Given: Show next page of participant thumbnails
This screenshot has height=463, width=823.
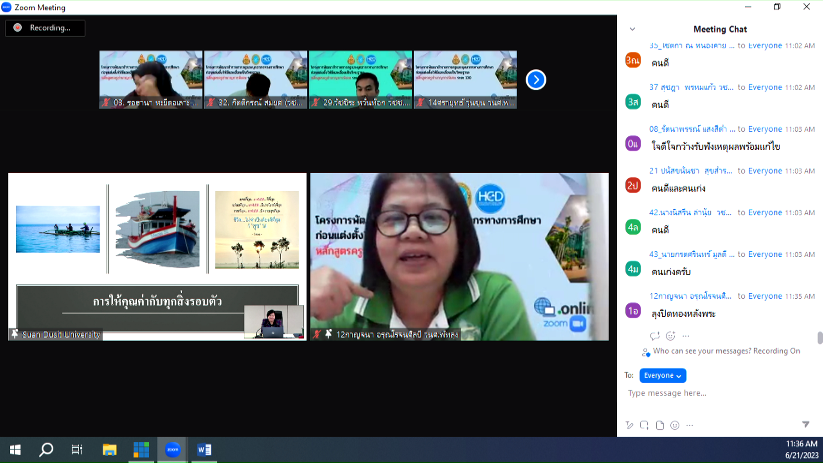Looking at the screenshot, I should click(536, 80).
